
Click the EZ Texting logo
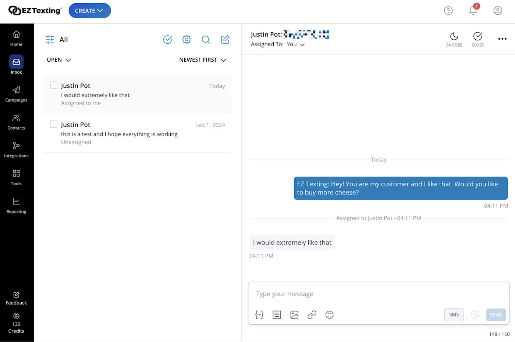coord(35,11)
